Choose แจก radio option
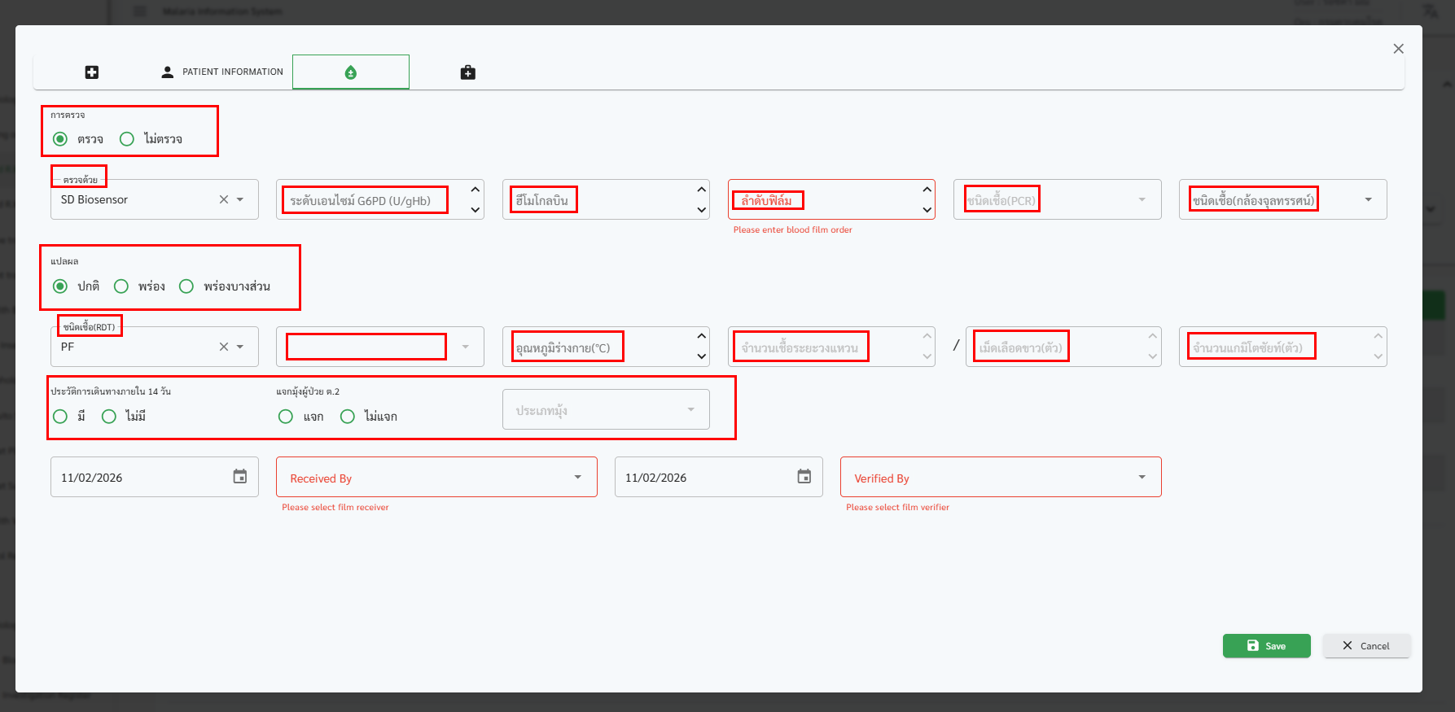Screen dimensions: 1455x712 point(286,417)
